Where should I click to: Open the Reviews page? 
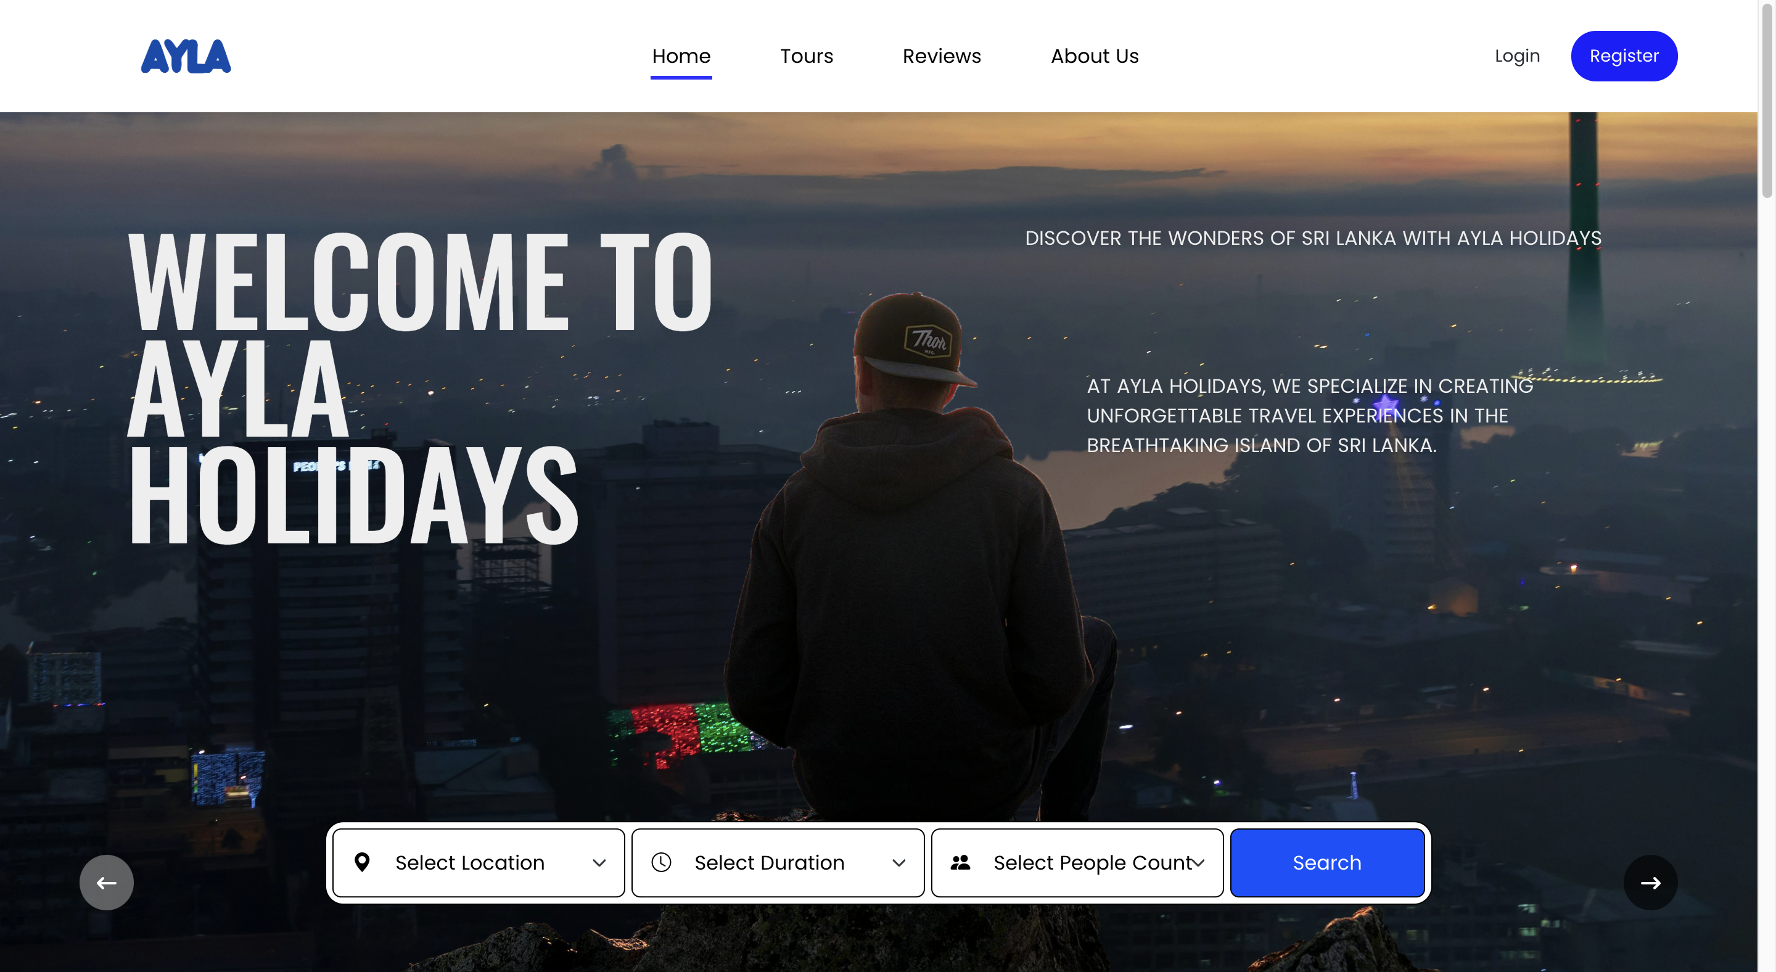click(x=942, y=56)
